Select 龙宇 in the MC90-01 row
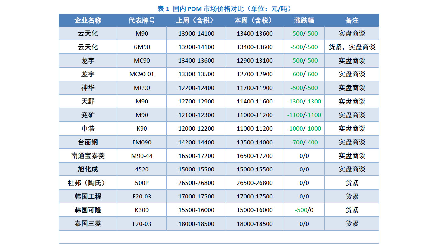The height and width of the screenshot is (245, 436). click(x=88, y=74)
